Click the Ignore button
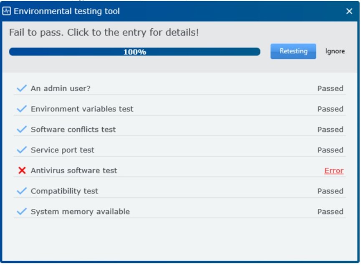Viewport: 361px width, 265px height. coord(335,51)
